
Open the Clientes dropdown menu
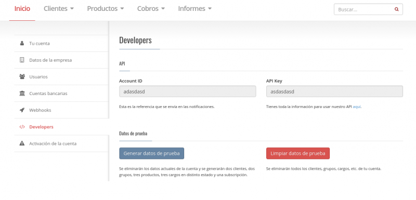tap(59, 8)
